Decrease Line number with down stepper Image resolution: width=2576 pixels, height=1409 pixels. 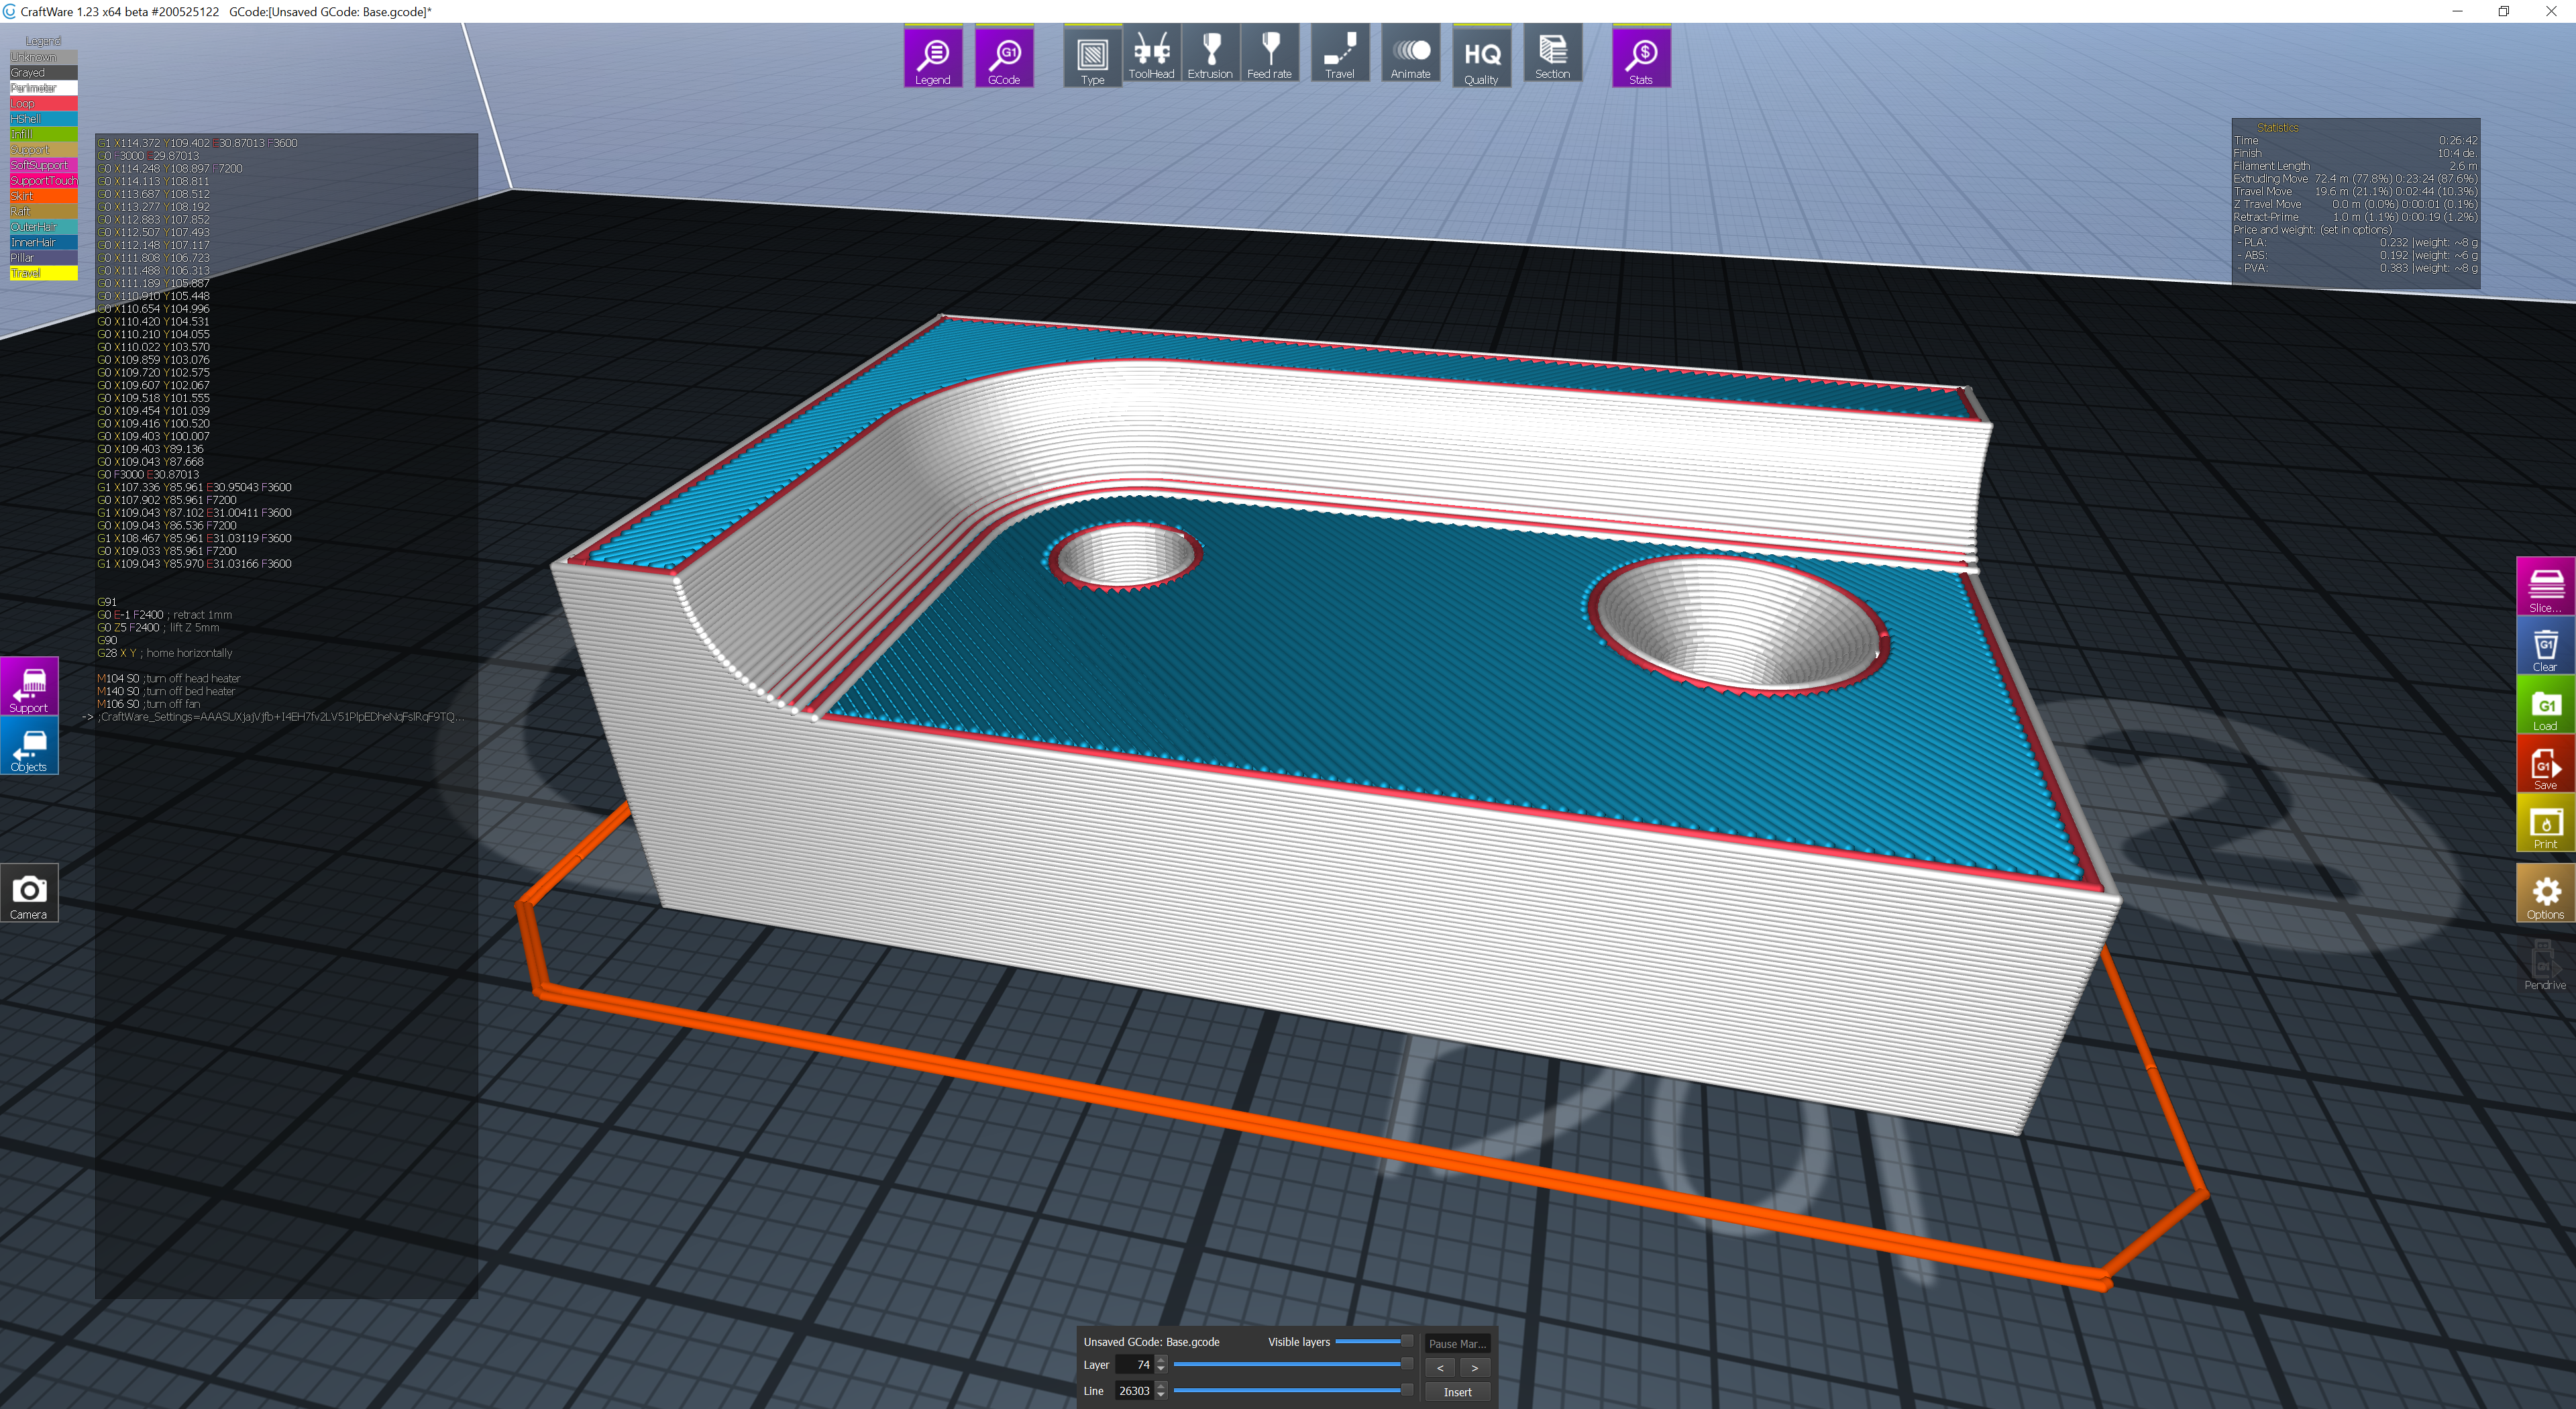coord(1161,1395)
